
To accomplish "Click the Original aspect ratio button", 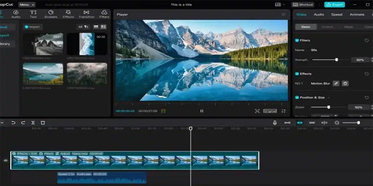I will coord(270,111).
